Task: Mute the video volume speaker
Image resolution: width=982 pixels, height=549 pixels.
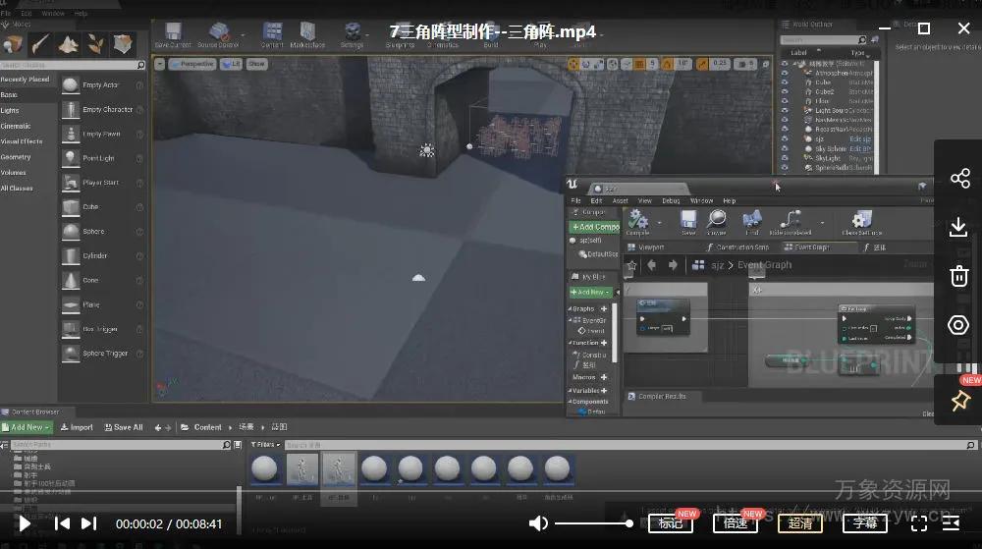Action: pyautogui.click(x=538, y=523)
